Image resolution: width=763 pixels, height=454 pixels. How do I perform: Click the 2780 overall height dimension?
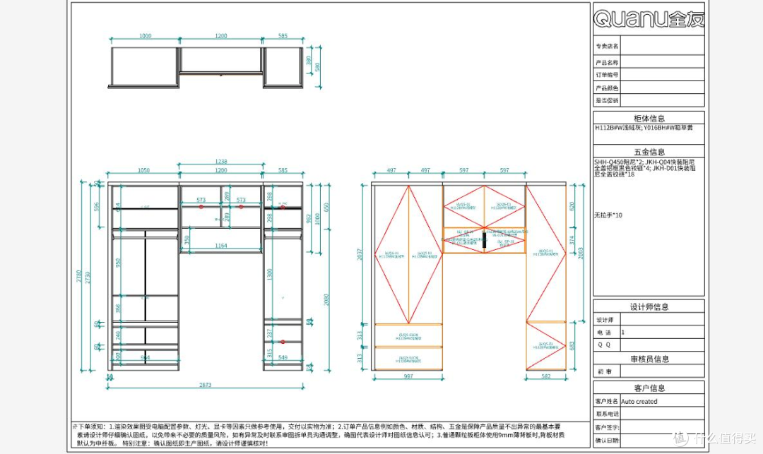pos(78,276)
